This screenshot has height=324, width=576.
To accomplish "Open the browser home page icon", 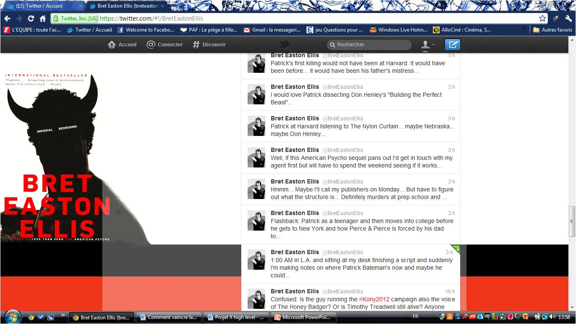I will (x=43, y=19).
